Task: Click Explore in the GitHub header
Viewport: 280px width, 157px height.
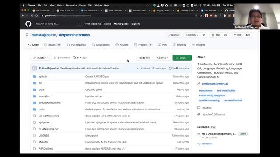Action: click(x=136, y=24)
